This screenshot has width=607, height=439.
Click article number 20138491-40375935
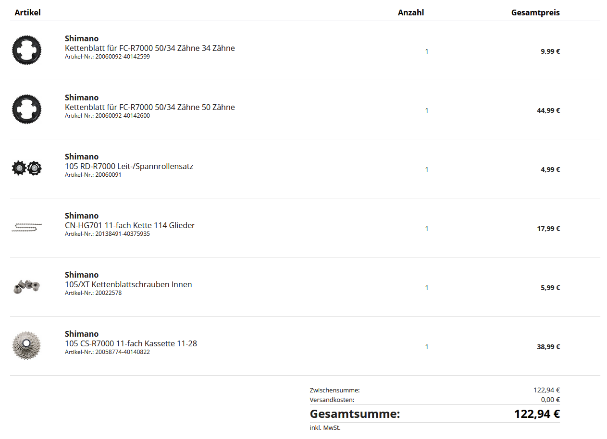123,234
